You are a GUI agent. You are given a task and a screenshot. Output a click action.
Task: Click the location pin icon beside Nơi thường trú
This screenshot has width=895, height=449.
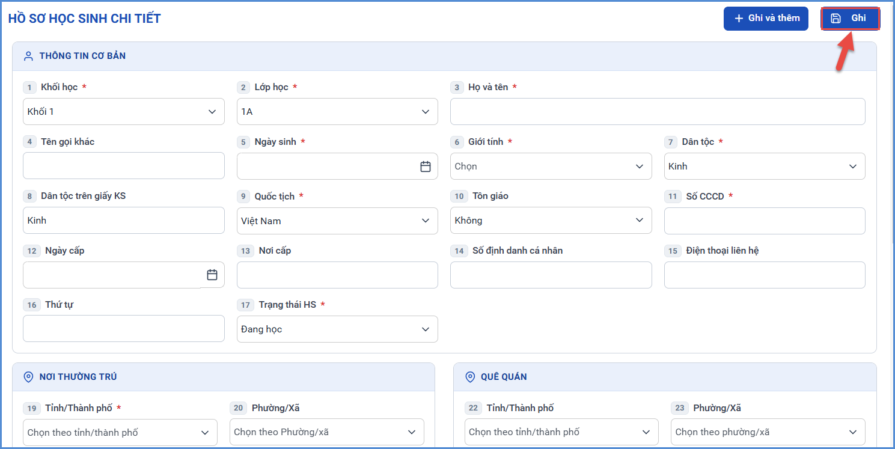28,377
